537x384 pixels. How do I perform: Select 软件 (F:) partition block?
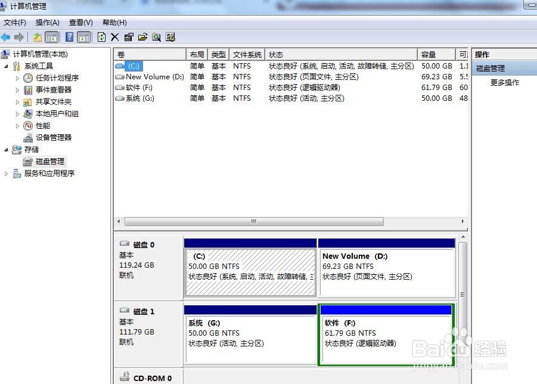pos(386,335)
